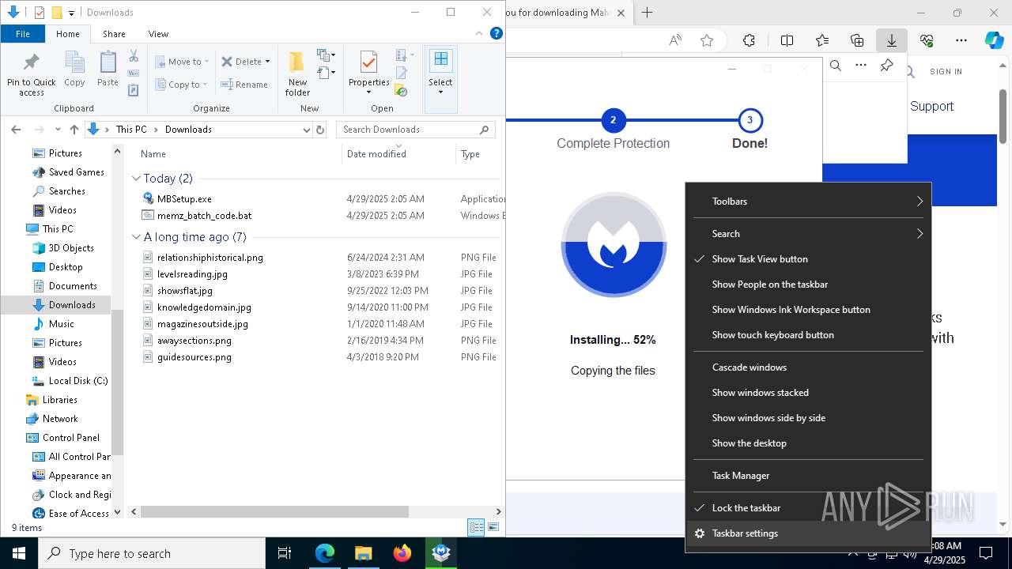Open the Support link on web page
The width and height of the screenshot is (1012, 569).
tap(931, 106)
